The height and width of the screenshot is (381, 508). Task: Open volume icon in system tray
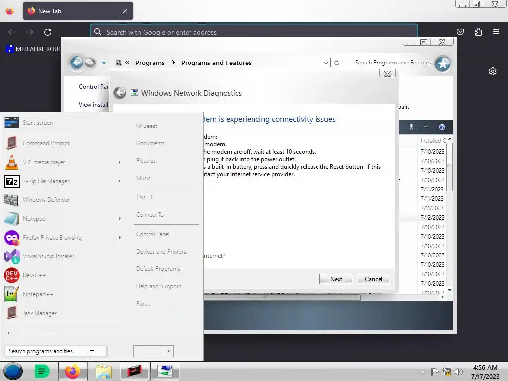[x=459, y=372]
